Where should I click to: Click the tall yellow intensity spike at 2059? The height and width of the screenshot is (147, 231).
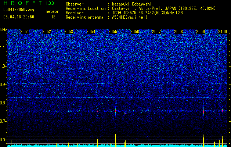[x=203, y=141]
